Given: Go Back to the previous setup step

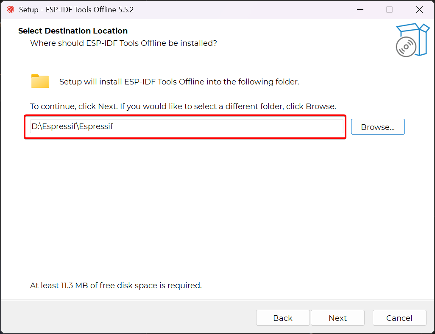Looking at the screenshot, I should tap(283, 318).
